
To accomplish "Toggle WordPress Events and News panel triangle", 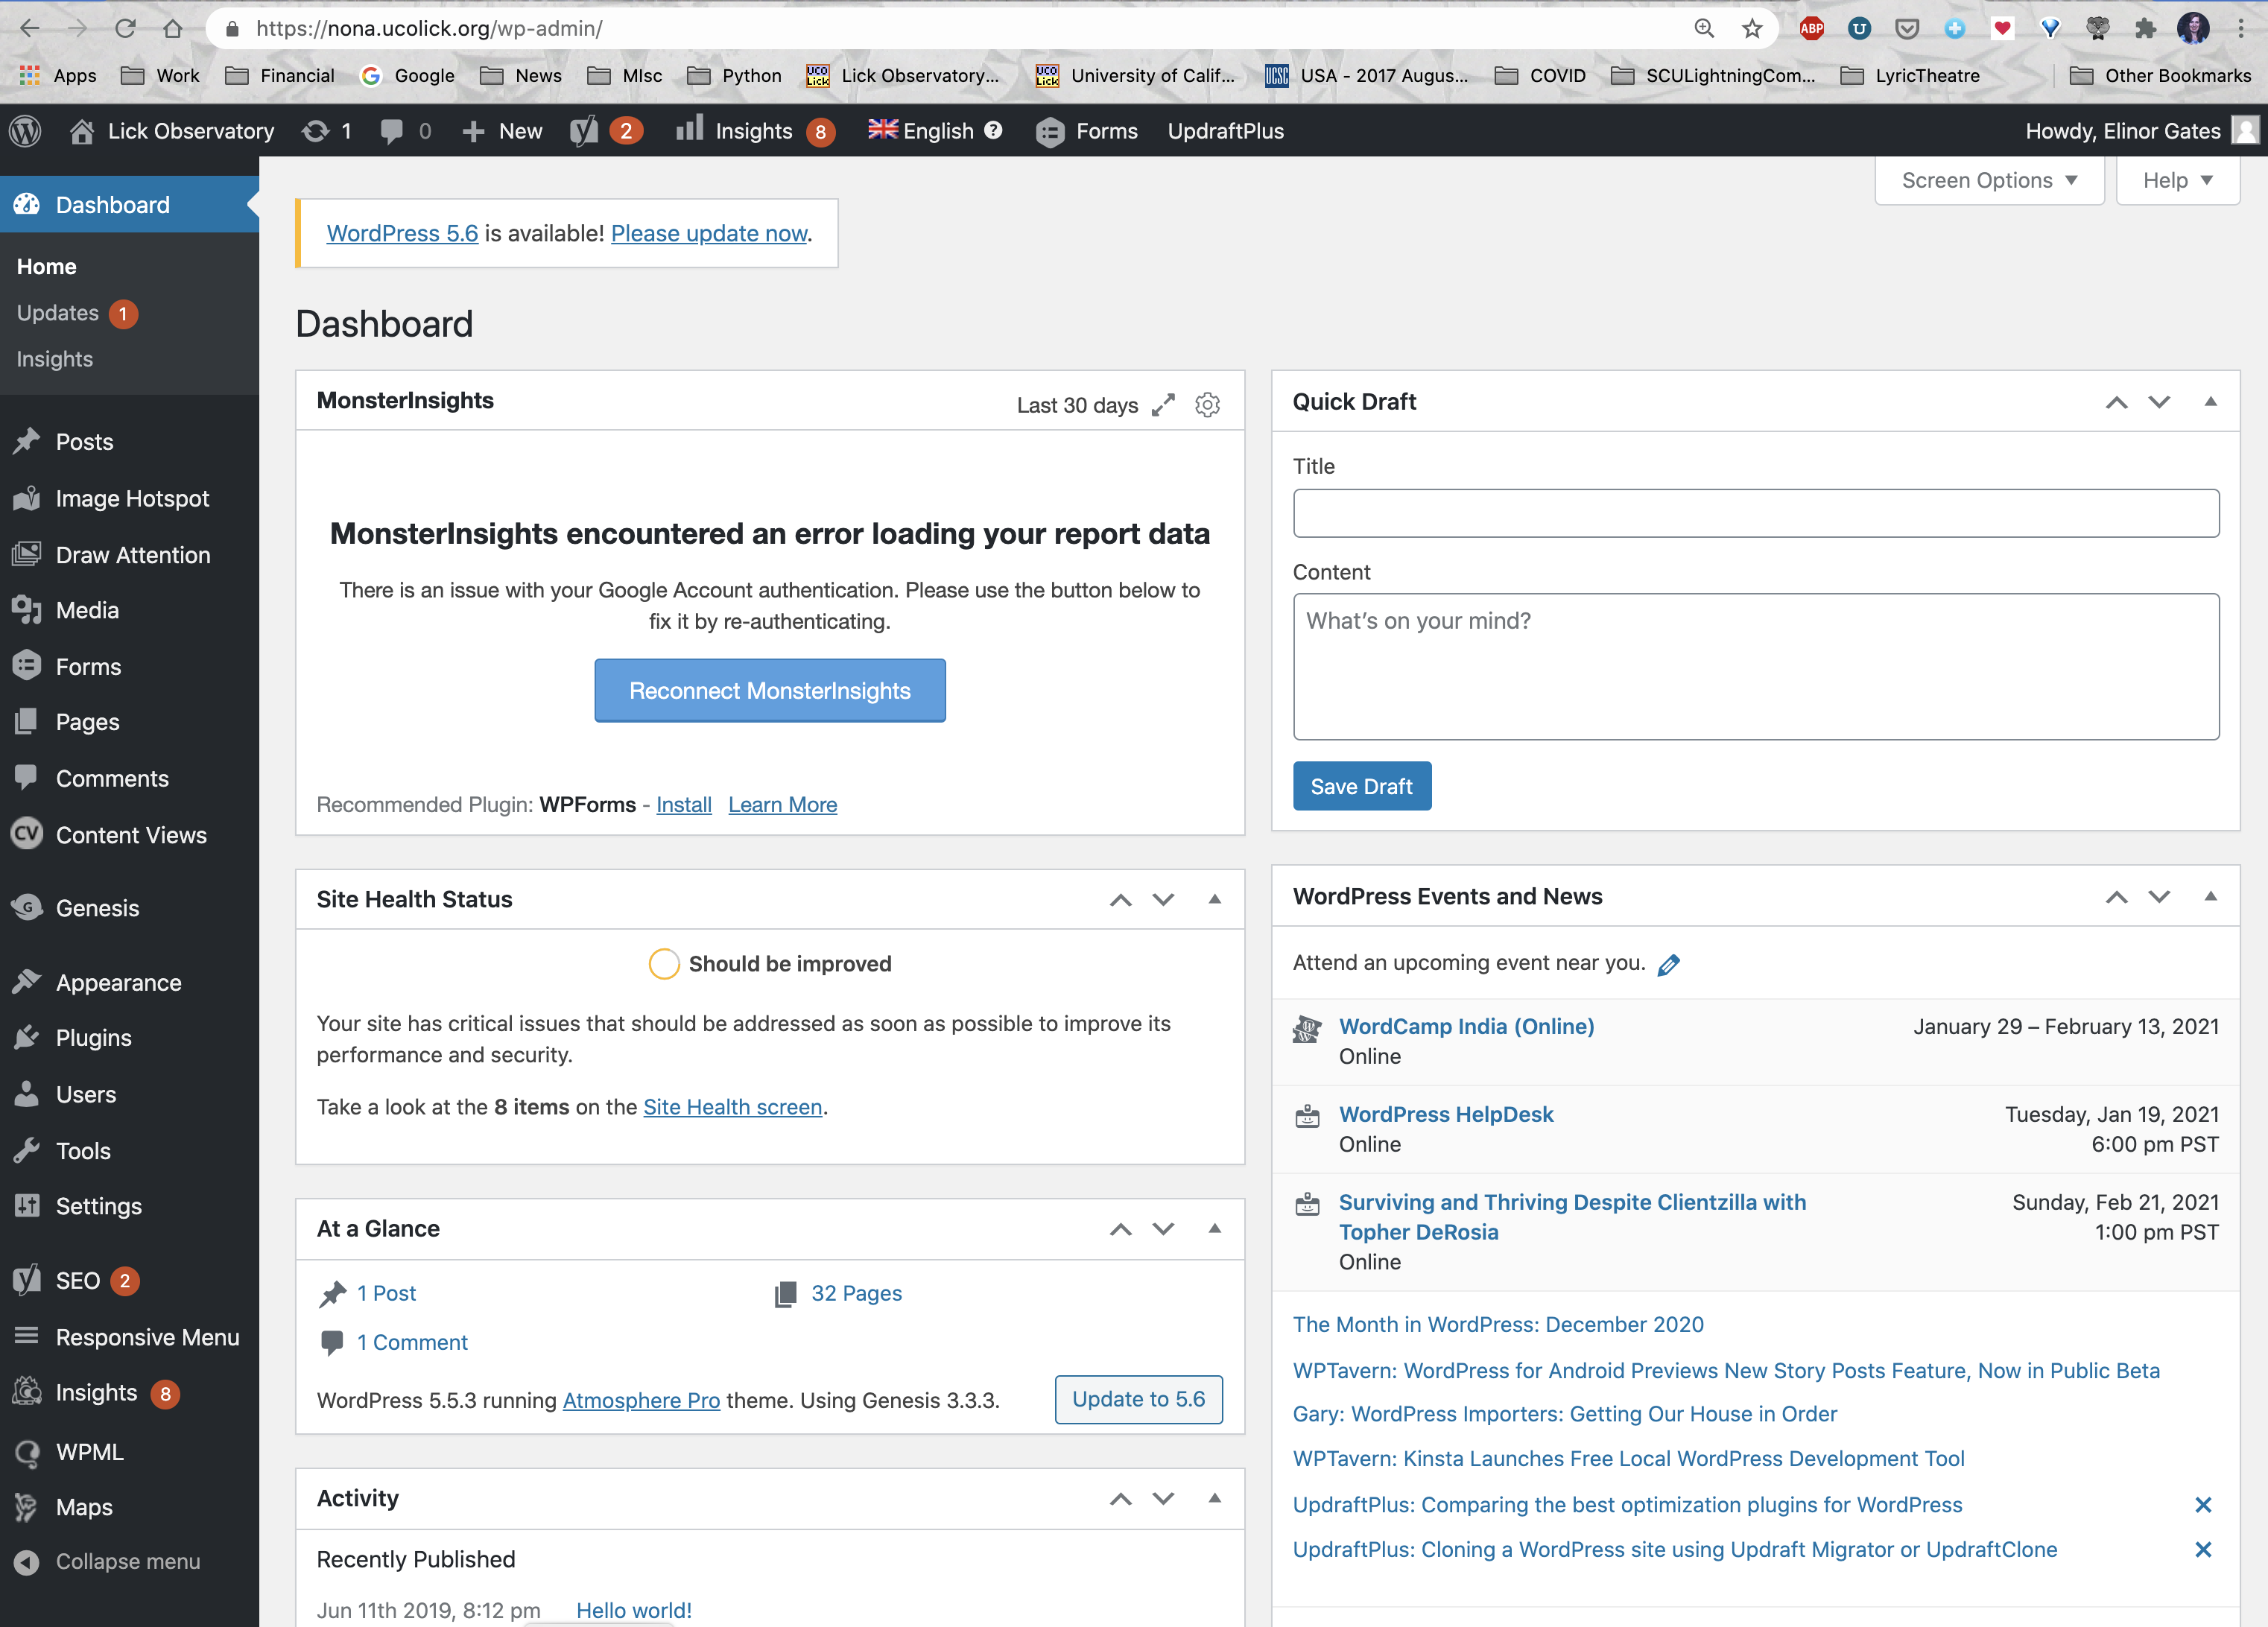I will click(2211, 896).
